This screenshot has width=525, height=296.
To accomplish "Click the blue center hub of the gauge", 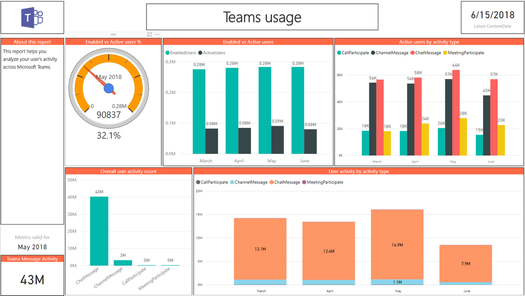I will click(108, 88).
